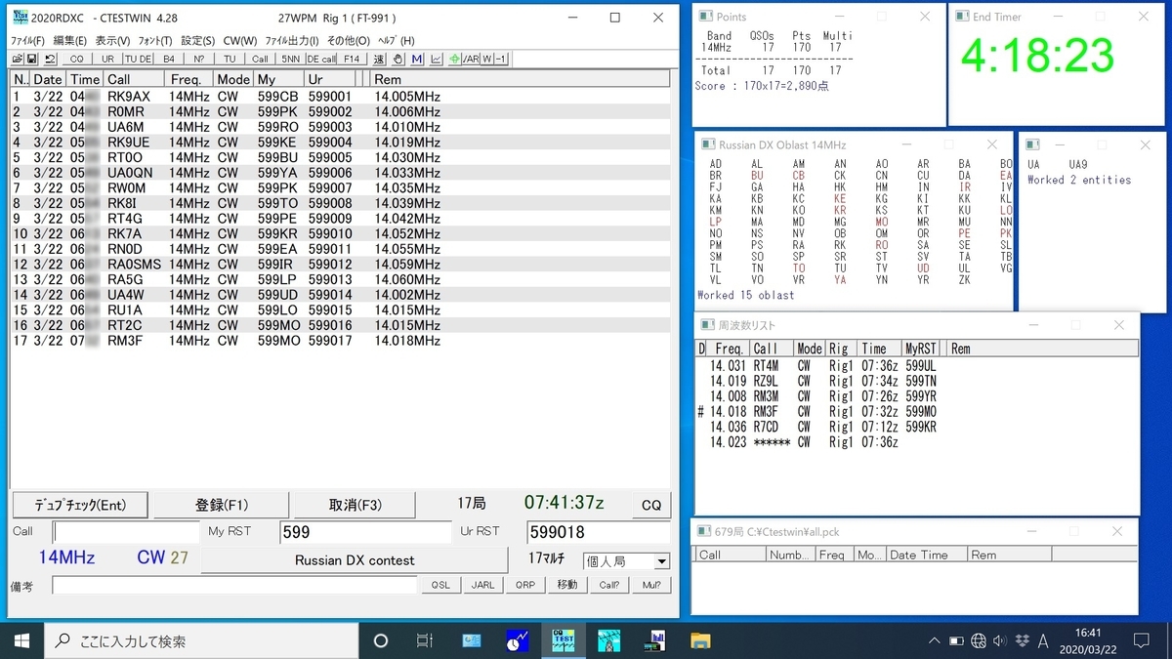Send the CQ macro from toolbar
This screenshot has width=1172, height=659.
click(x=77, y=59)
